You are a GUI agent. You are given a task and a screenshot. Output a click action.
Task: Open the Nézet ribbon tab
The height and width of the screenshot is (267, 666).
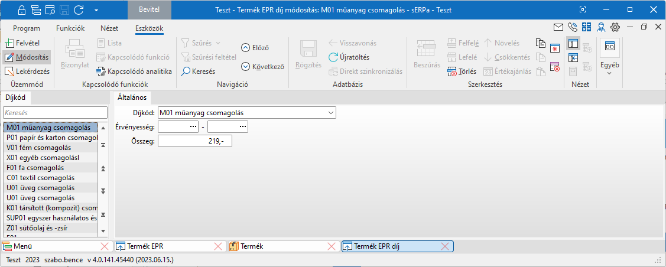109,28
